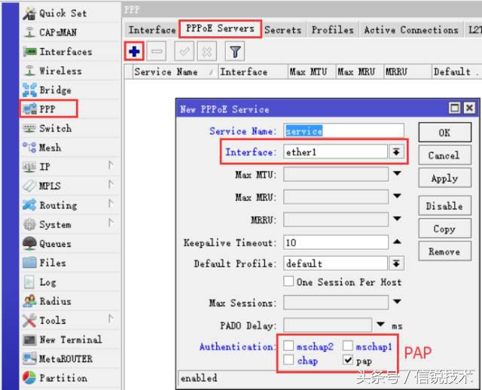Open the Queues section
Viewport: 482px width, 390px height.
coord(55,243)
